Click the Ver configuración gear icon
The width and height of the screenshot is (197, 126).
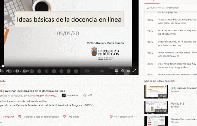click(x=111, y=116)
